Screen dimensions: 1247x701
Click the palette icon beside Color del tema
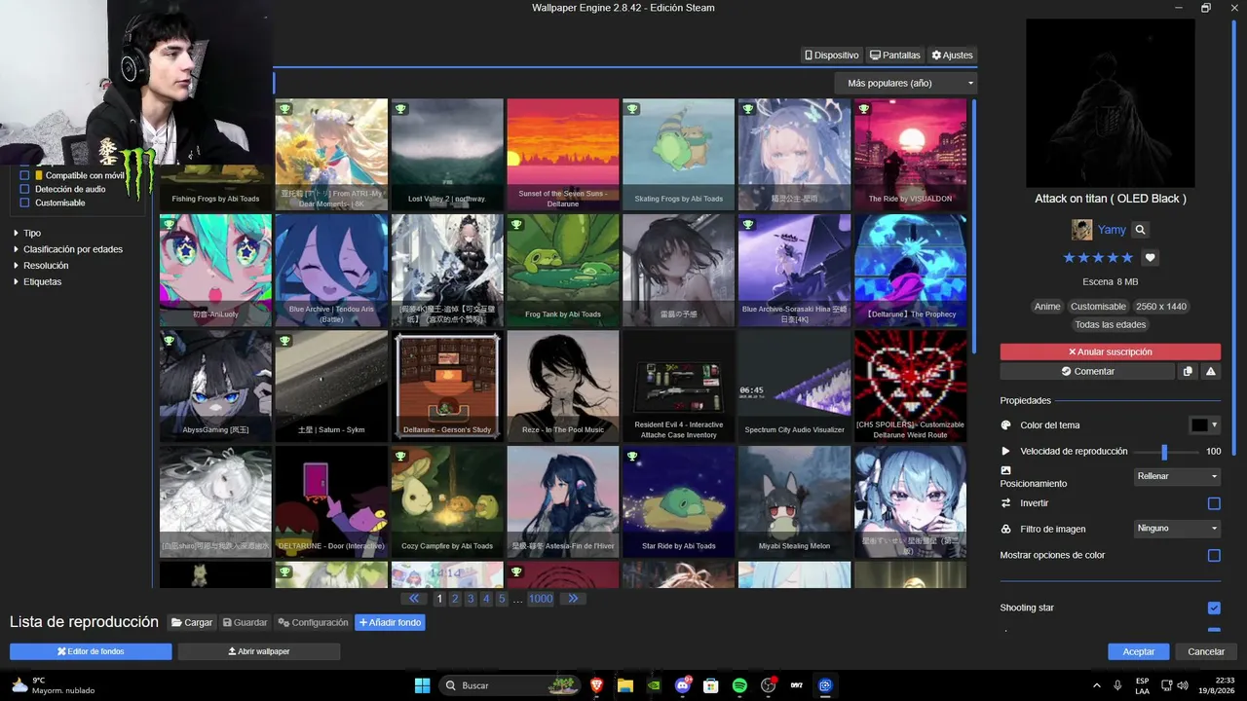click(x=1006, y=425)
